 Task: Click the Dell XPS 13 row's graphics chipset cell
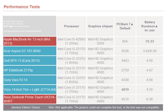click(100, 61)
